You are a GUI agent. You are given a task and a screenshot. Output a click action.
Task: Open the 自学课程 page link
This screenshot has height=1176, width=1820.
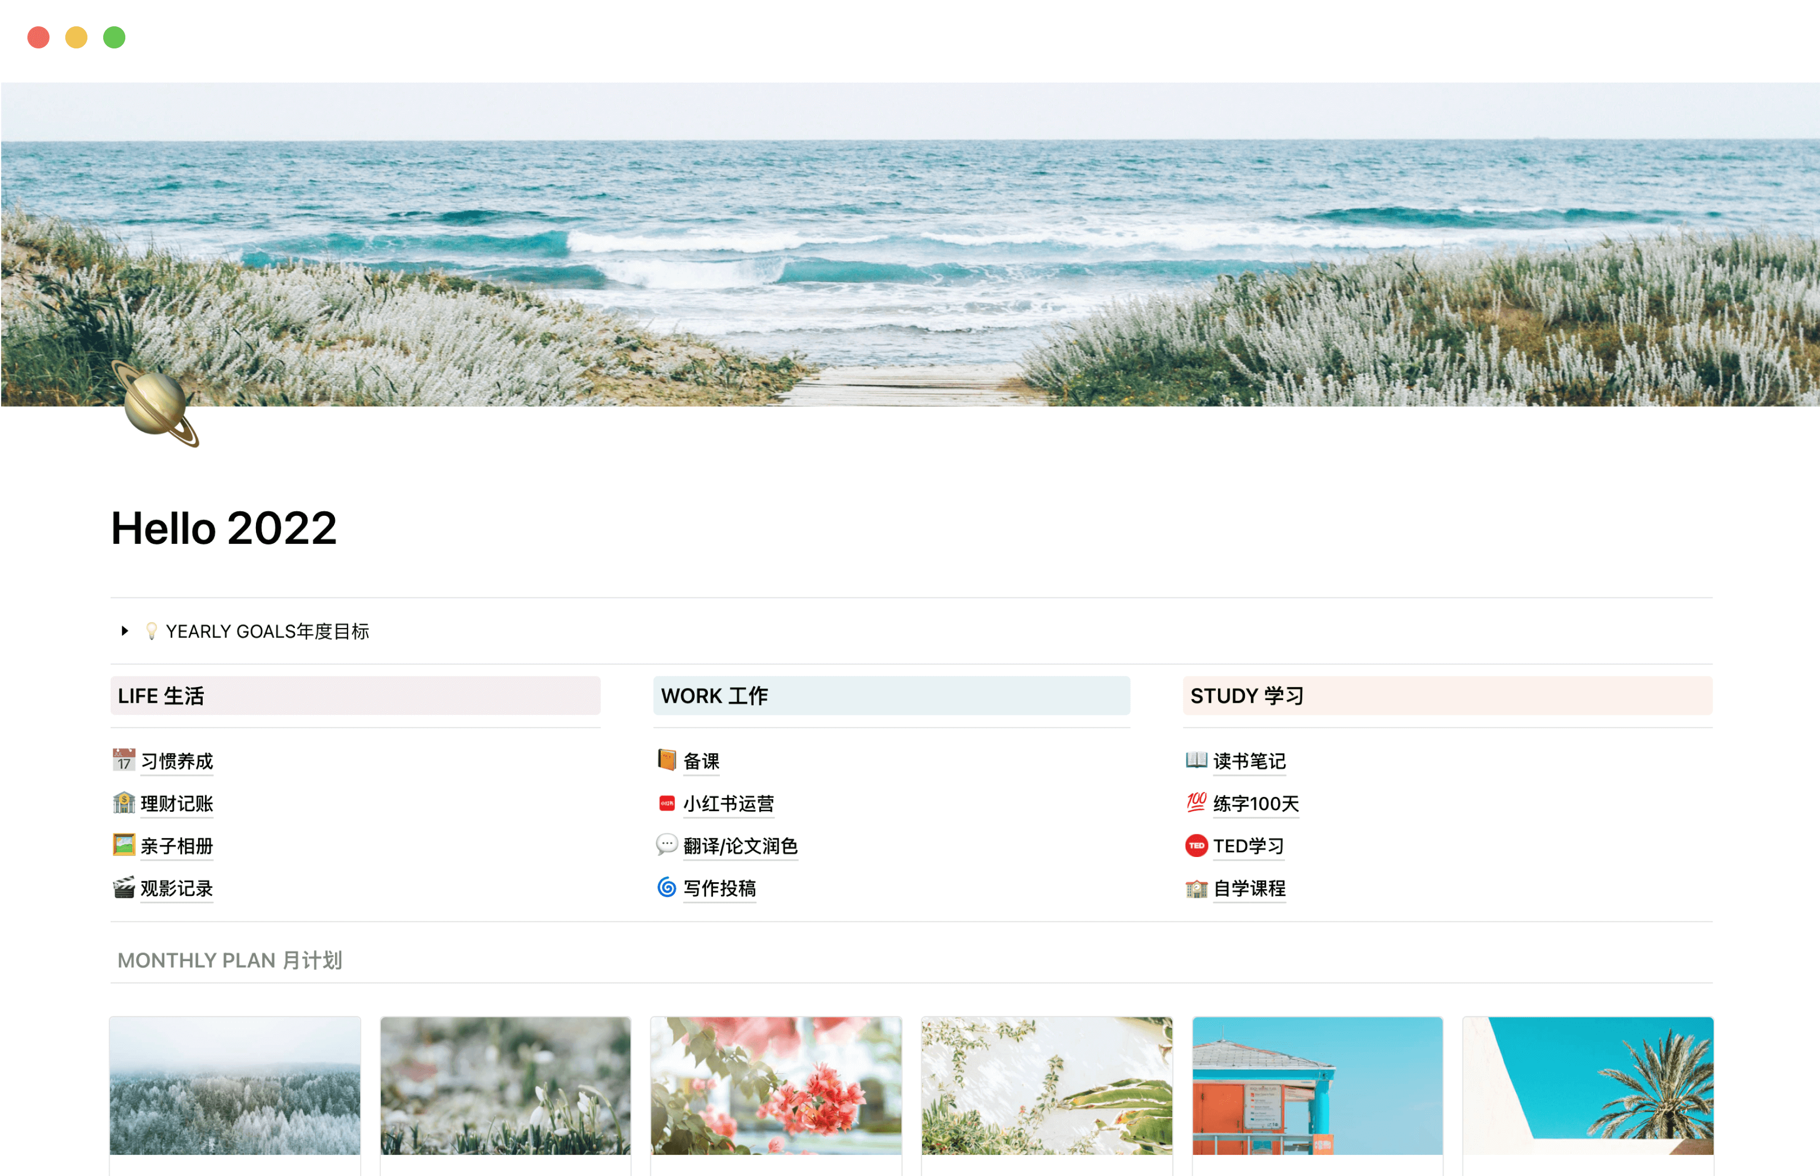[1249, 888]
